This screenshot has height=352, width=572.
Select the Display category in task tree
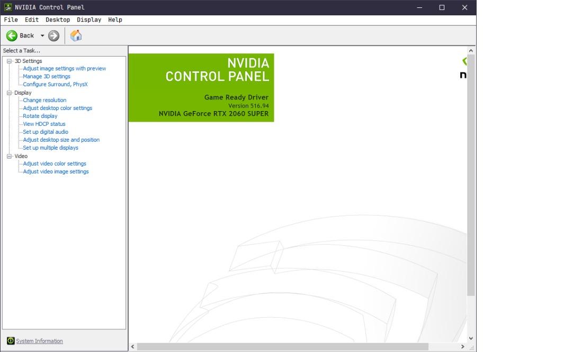point(23,93)
